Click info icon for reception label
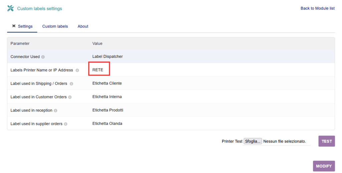342x173 pixels. pos(55,111)
